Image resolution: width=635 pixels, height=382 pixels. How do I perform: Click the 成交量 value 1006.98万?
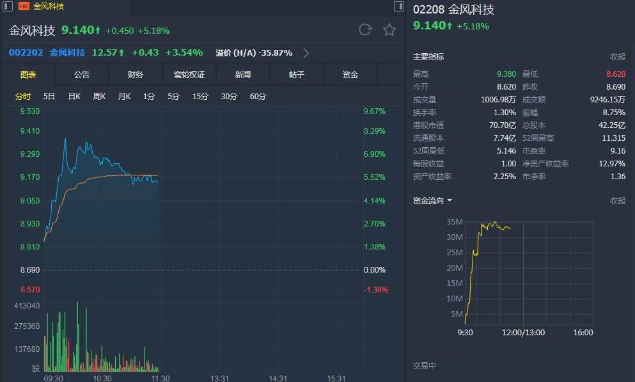498,100
